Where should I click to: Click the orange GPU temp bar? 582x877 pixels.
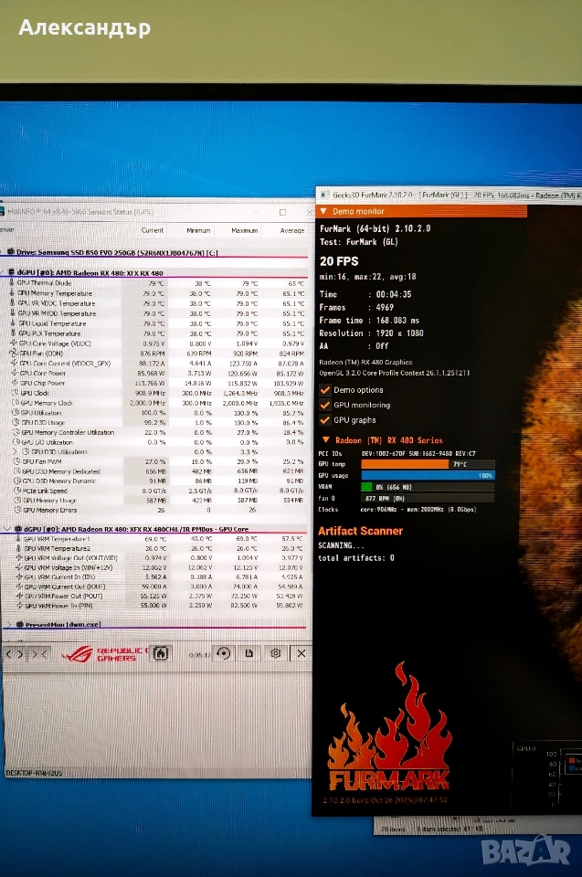(405, 464)
